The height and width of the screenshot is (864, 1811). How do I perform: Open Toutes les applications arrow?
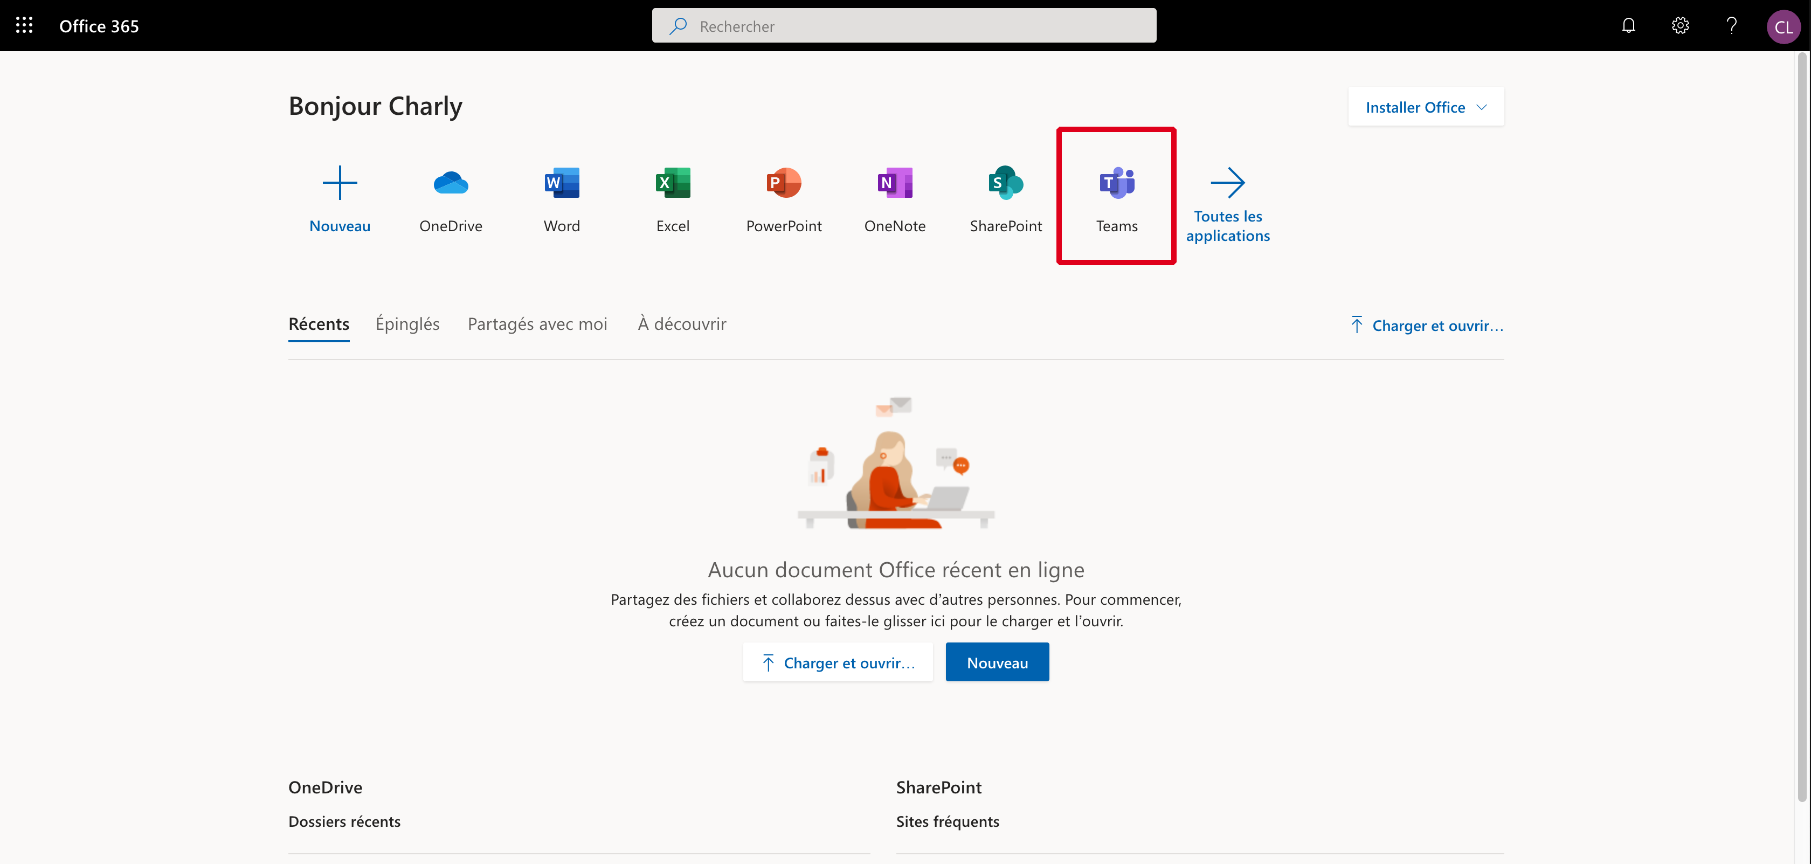point(1227,204)
